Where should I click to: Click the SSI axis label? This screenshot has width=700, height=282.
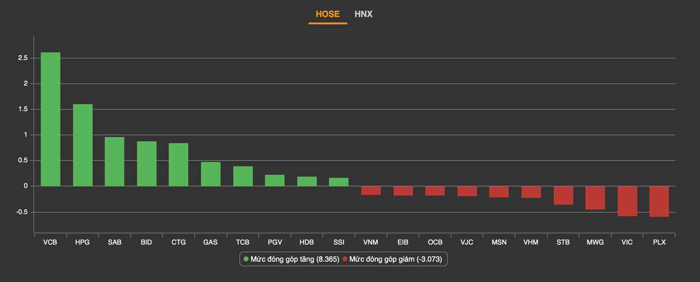339,242
